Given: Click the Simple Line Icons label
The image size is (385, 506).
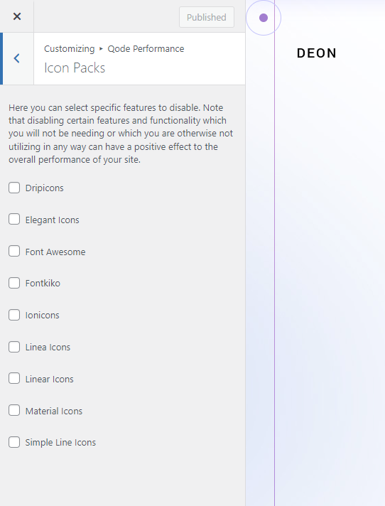Looking at the screenshot, I should pyautogui.click(x=60, y=443).
